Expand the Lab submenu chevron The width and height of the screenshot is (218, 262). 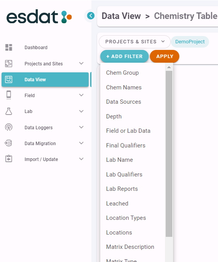click(x=81, y=111)
